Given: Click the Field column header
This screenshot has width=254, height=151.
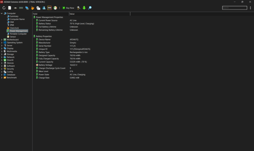Looking at the screenshot, I should pyautogui.click(x=51, y=14).
